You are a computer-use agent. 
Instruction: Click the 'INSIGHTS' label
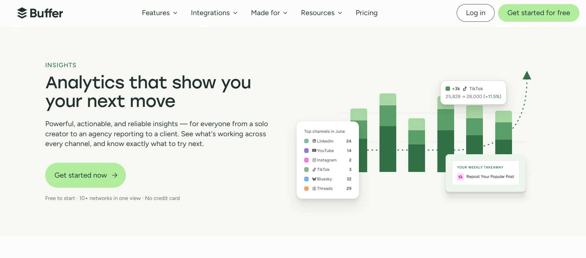[61, 65]
